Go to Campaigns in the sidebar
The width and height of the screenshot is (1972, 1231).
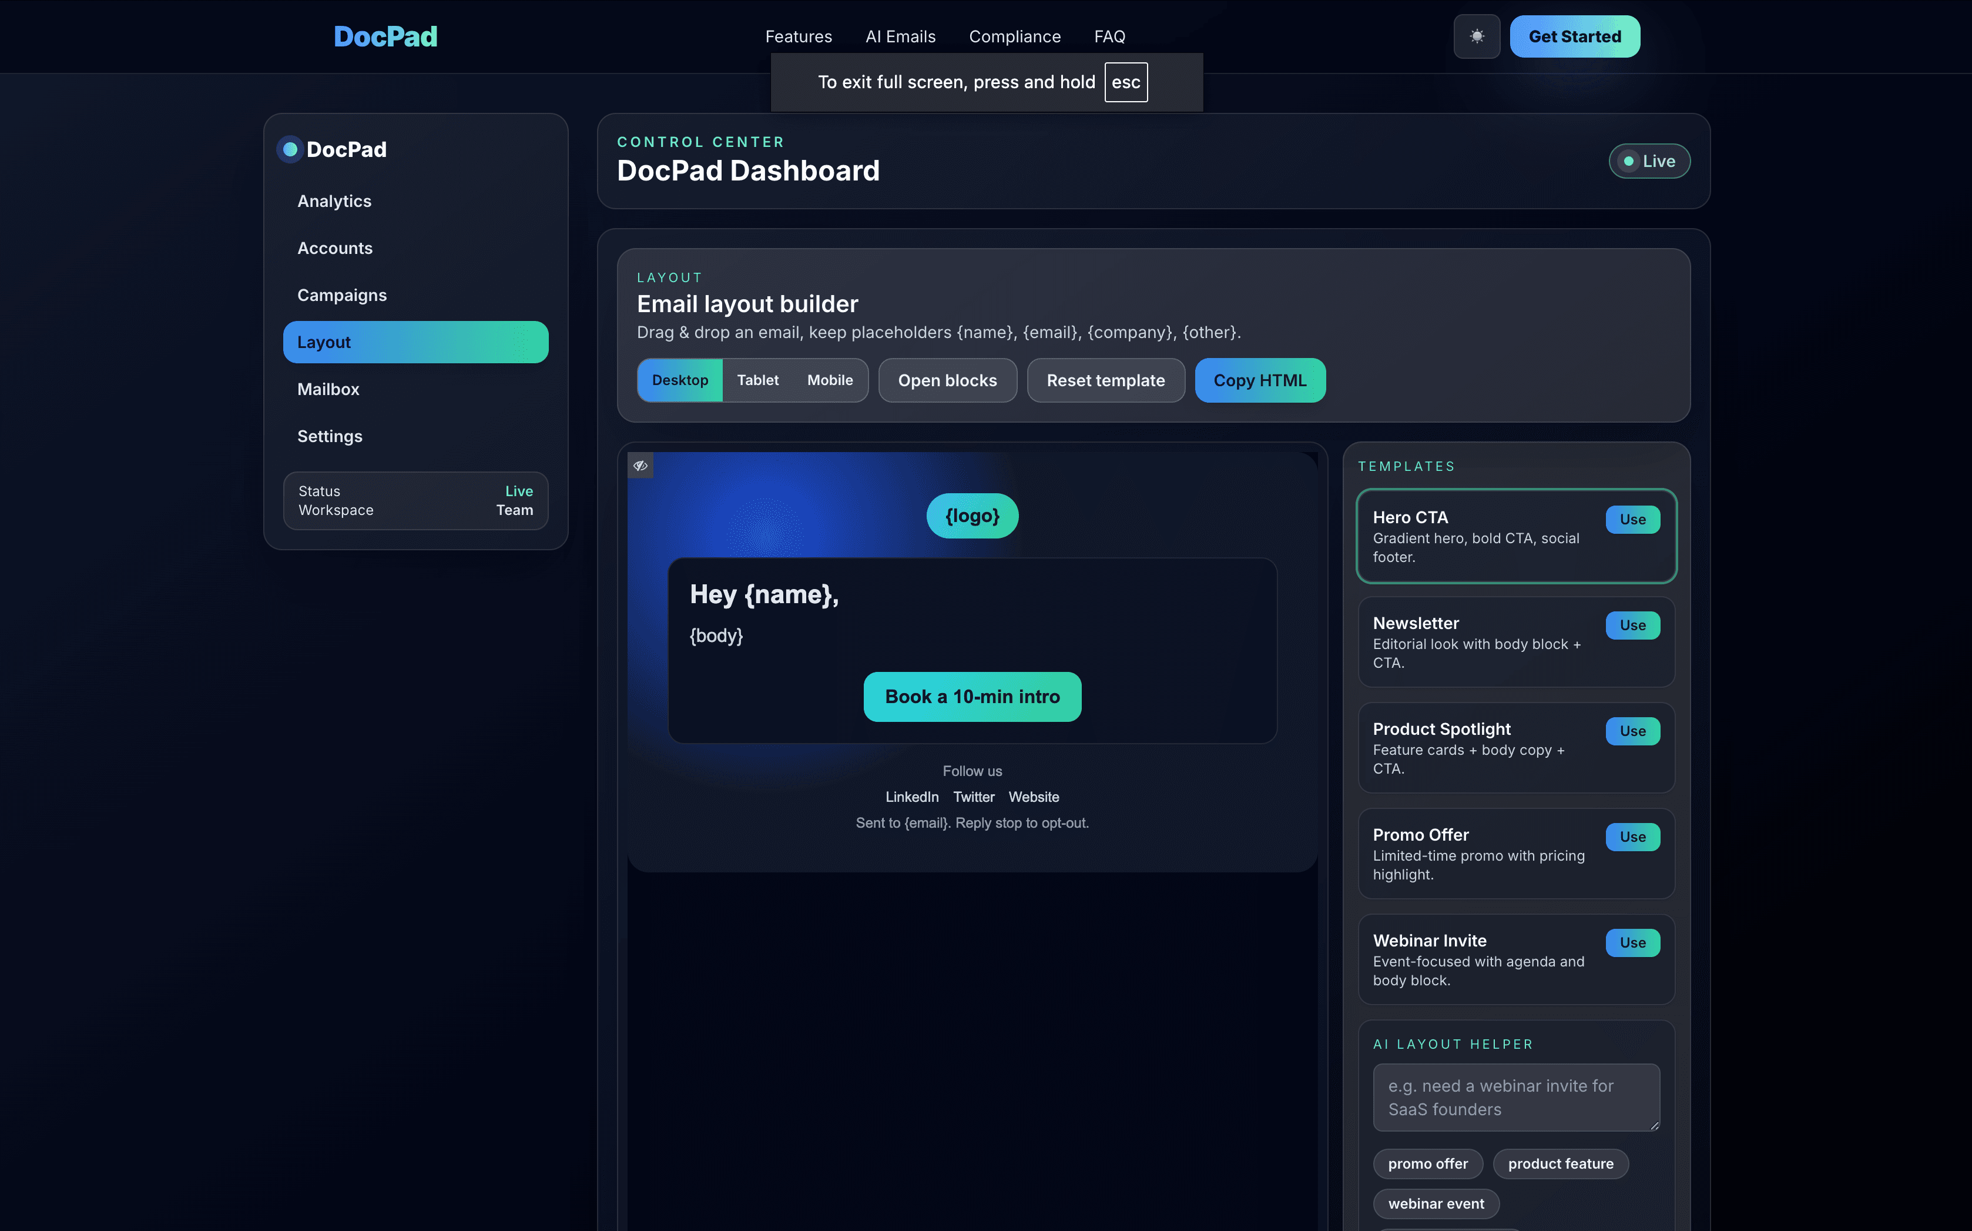pos(415,296)
